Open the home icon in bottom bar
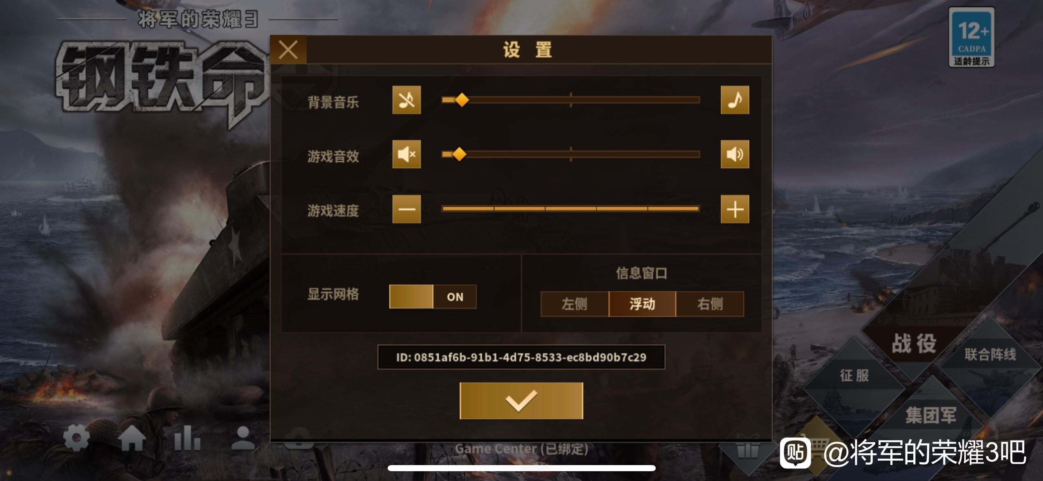This screenshot has height=481, width=1043. tap(133, 438)
